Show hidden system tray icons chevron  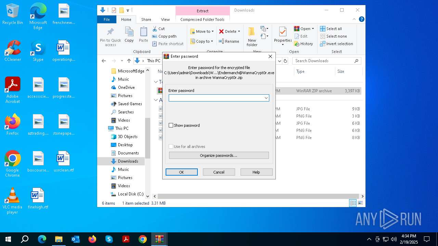point(369,239)
